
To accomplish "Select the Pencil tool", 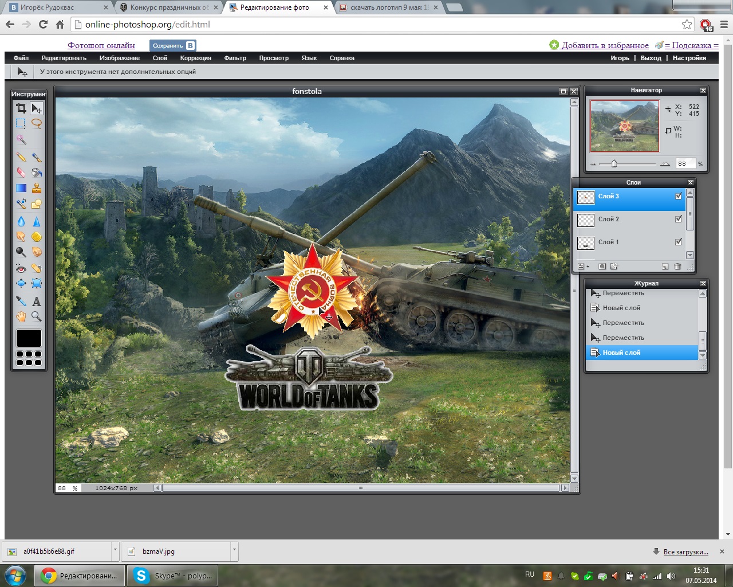I will tap(21, 157).
